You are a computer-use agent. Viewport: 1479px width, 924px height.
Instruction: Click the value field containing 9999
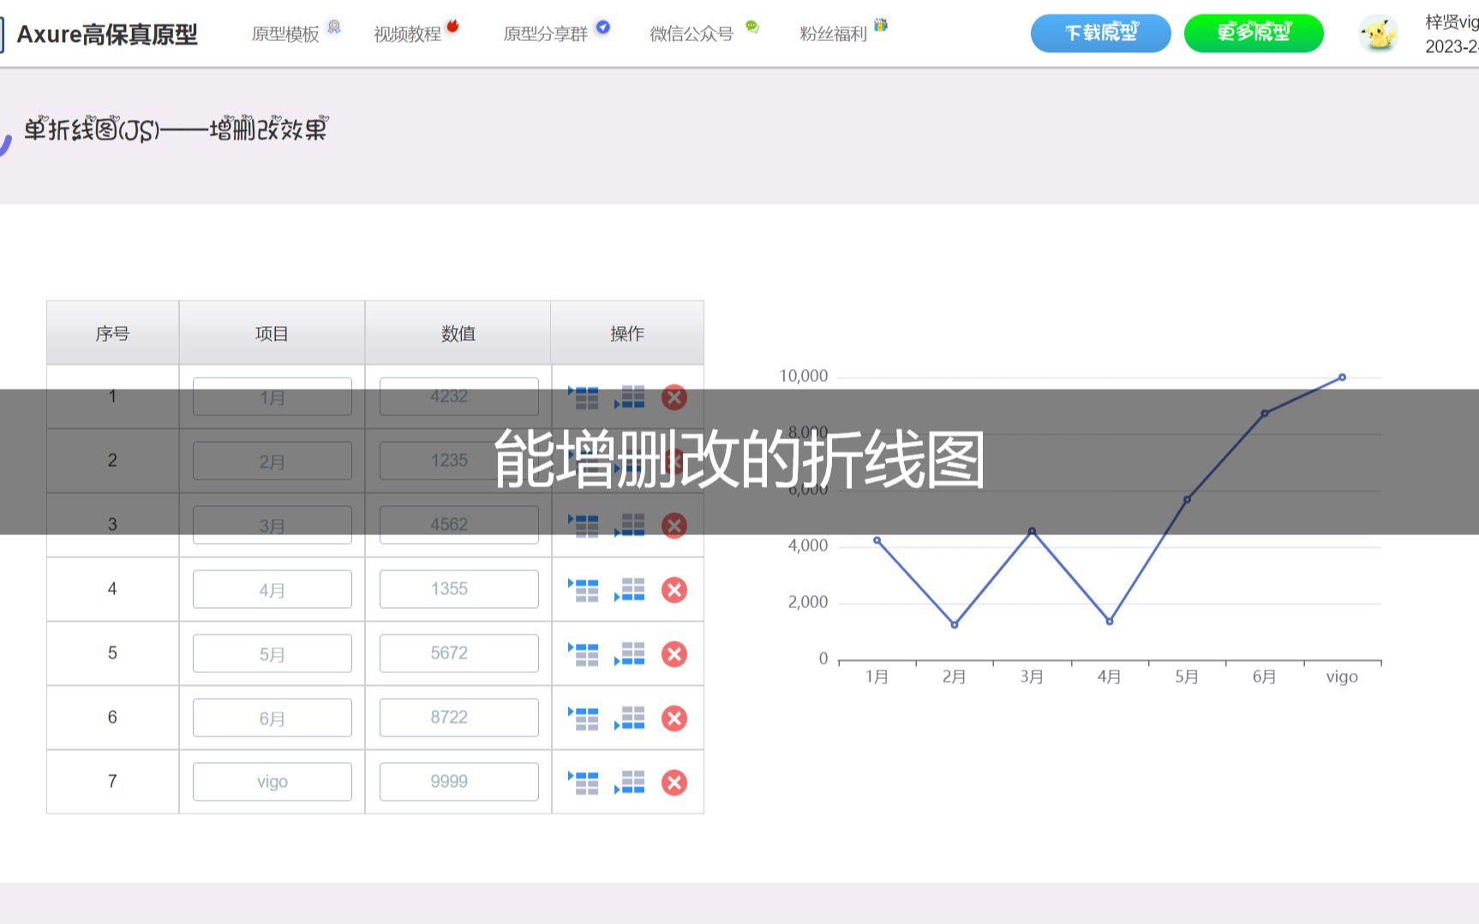[x=458, y=781]
